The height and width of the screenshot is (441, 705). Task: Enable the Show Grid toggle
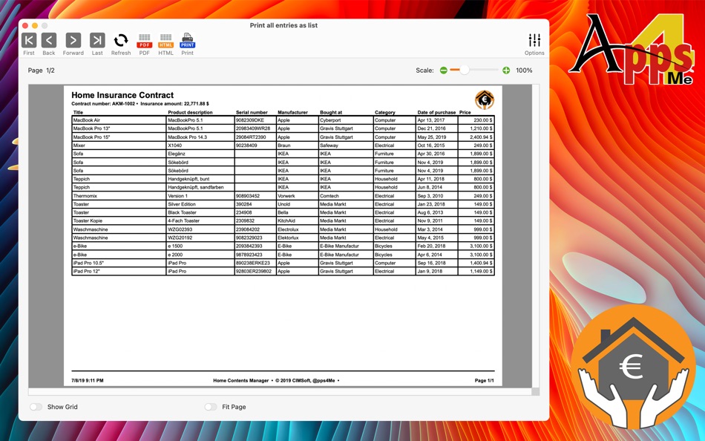point(36,407)
